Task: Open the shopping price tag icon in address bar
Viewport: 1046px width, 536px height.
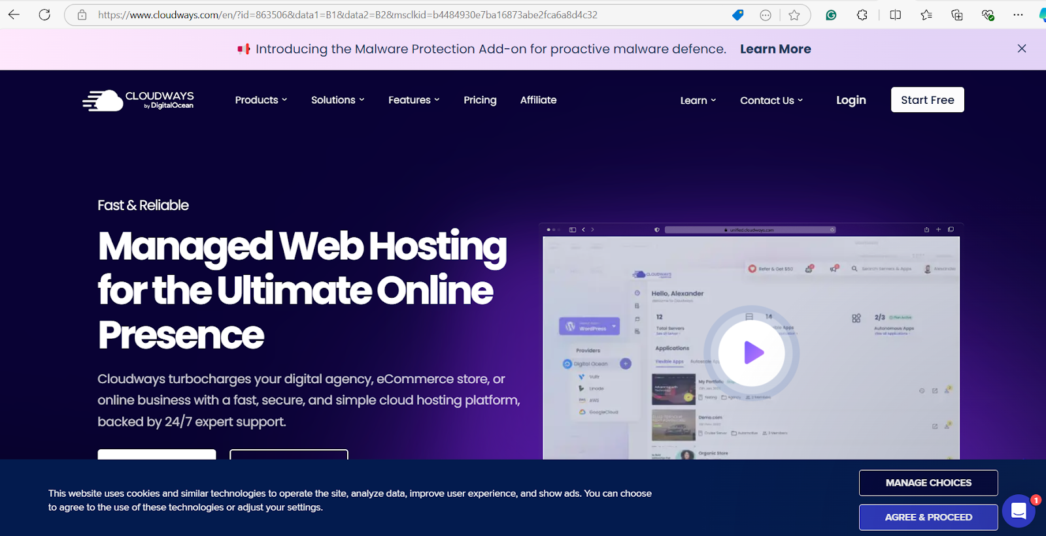Action: [x=737, y=14]
